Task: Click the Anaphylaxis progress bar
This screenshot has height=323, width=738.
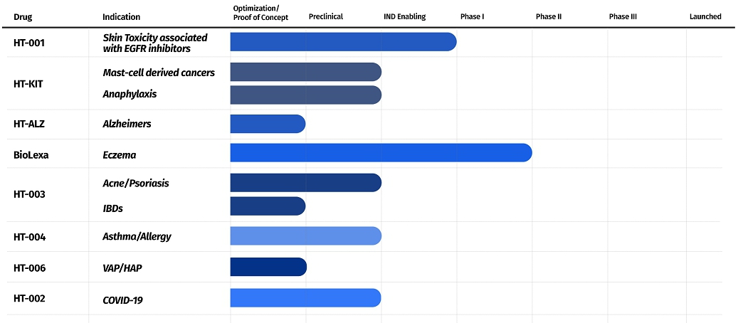Action: tap(305, 95)
